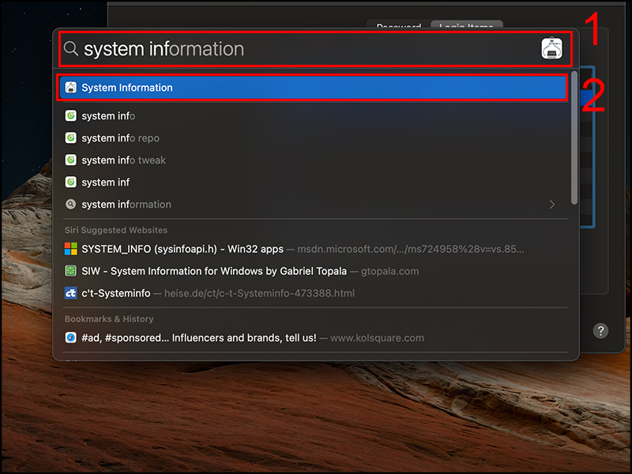The width and height of the screenshot is (632, 474).
Task: Select the system info suggestion
Action: [x=108, y=115]
